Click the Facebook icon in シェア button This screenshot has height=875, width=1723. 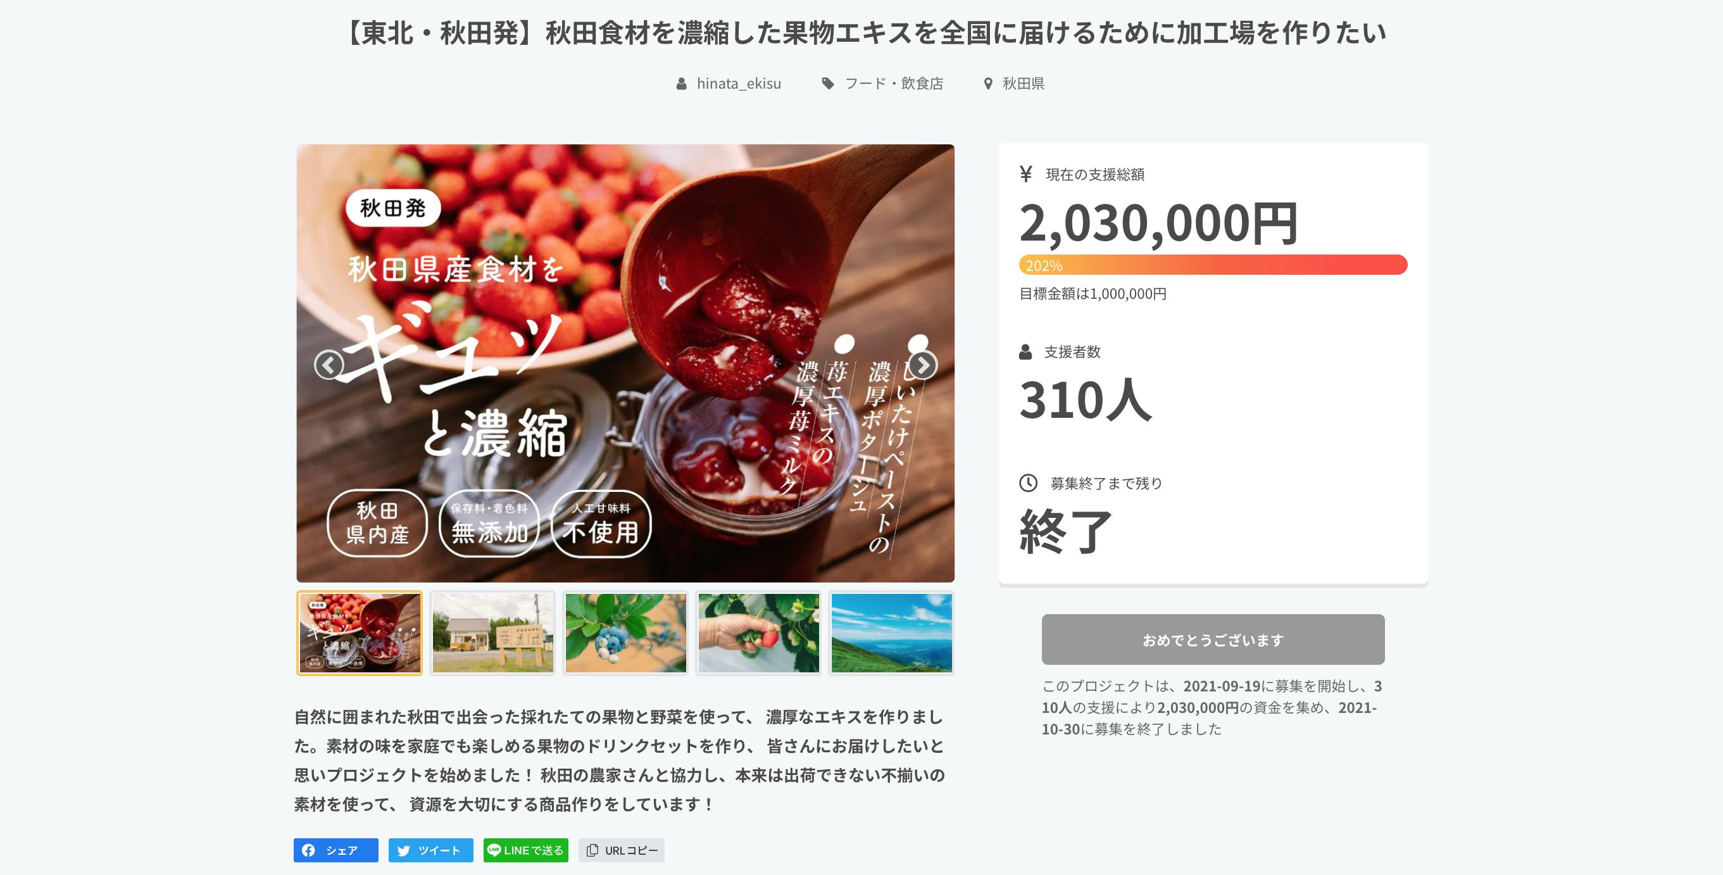point(308,850)
